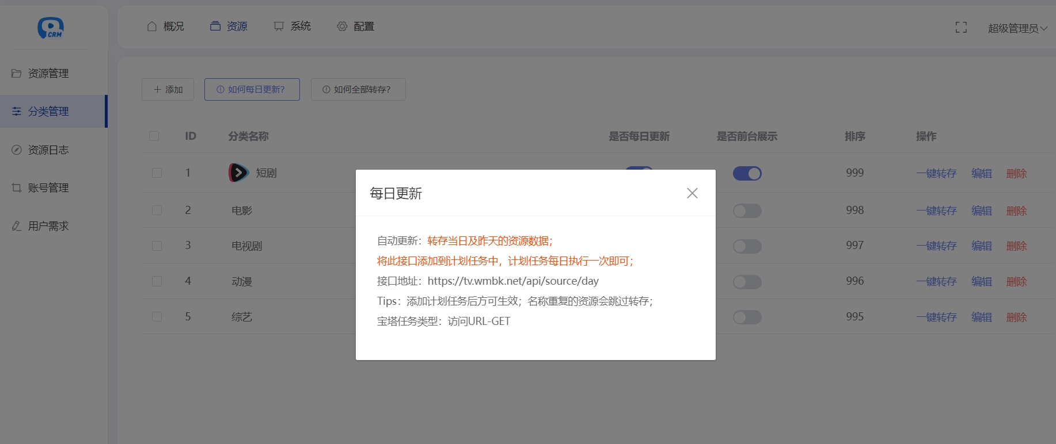Screen dimensions: 1056x444
Task: Switch to 系统 top tab
Action: tap(293, 26)
